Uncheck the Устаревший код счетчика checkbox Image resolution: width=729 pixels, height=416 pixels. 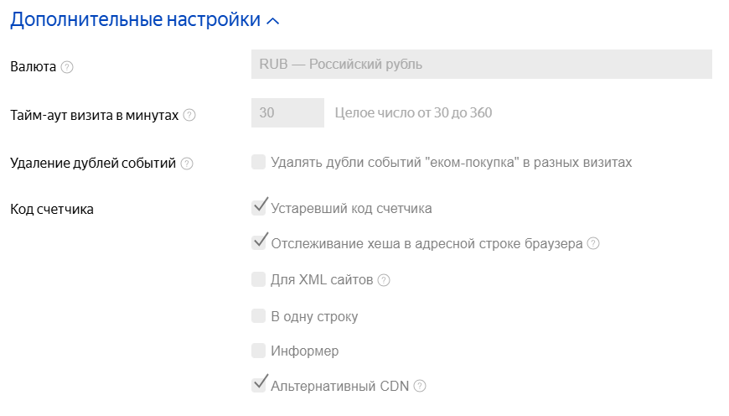tap(259, 208)
